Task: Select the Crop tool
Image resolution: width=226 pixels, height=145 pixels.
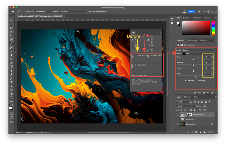Action: click(x=11, y=36)
